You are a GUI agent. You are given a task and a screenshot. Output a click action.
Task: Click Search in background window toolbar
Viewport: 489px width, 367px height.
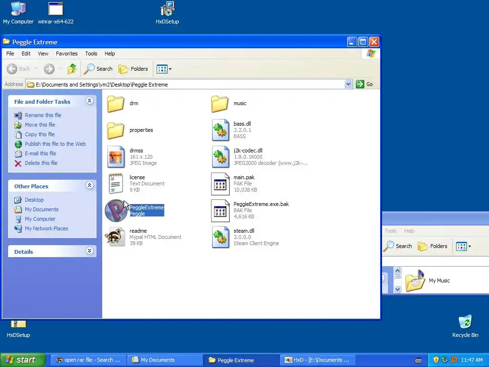point(398,246)
